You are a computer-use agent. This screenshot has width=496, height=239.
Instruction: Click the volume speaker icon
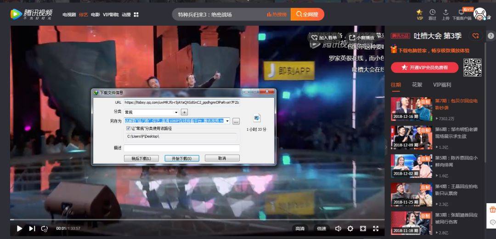click(x=338, y=228)
